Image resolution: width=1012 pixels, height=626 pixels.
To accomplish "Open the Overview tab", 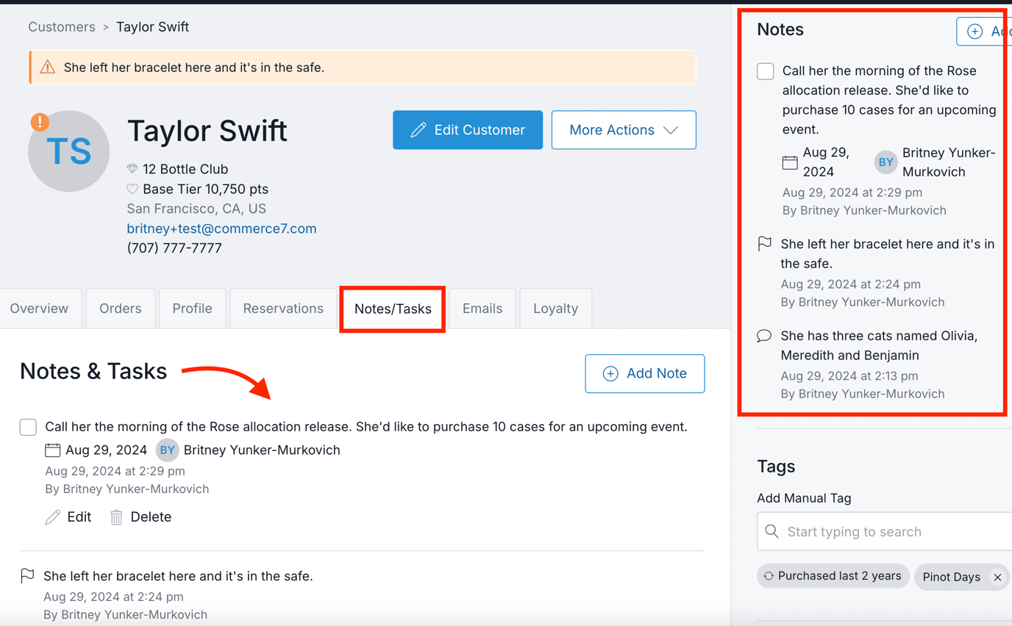I will point(39,309).
